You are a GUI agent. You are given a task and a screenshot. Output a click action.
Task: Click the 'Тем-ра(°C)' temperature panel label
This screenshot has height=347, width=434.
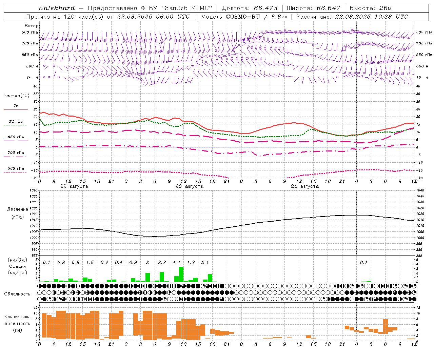tap(16, 96)
